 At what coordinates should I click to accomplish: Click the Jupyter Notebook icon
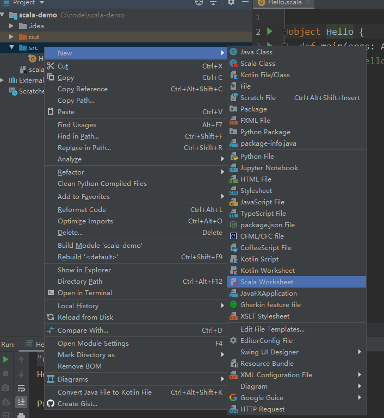(x=233, y=168)
